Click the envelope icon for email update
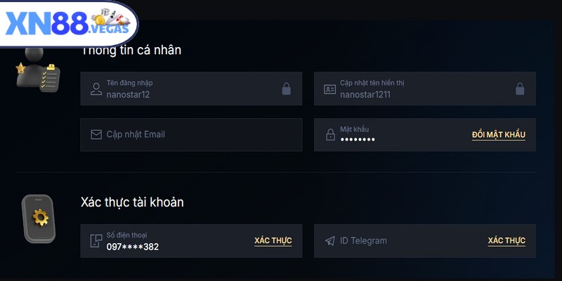Image resolution: width=562 pixels, height=281 pixels. point(96,134)
